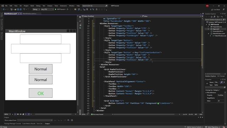The height and width of the screenshot is (128, 227).
Task: Start debugging with green play button
Action: (56, 9)
